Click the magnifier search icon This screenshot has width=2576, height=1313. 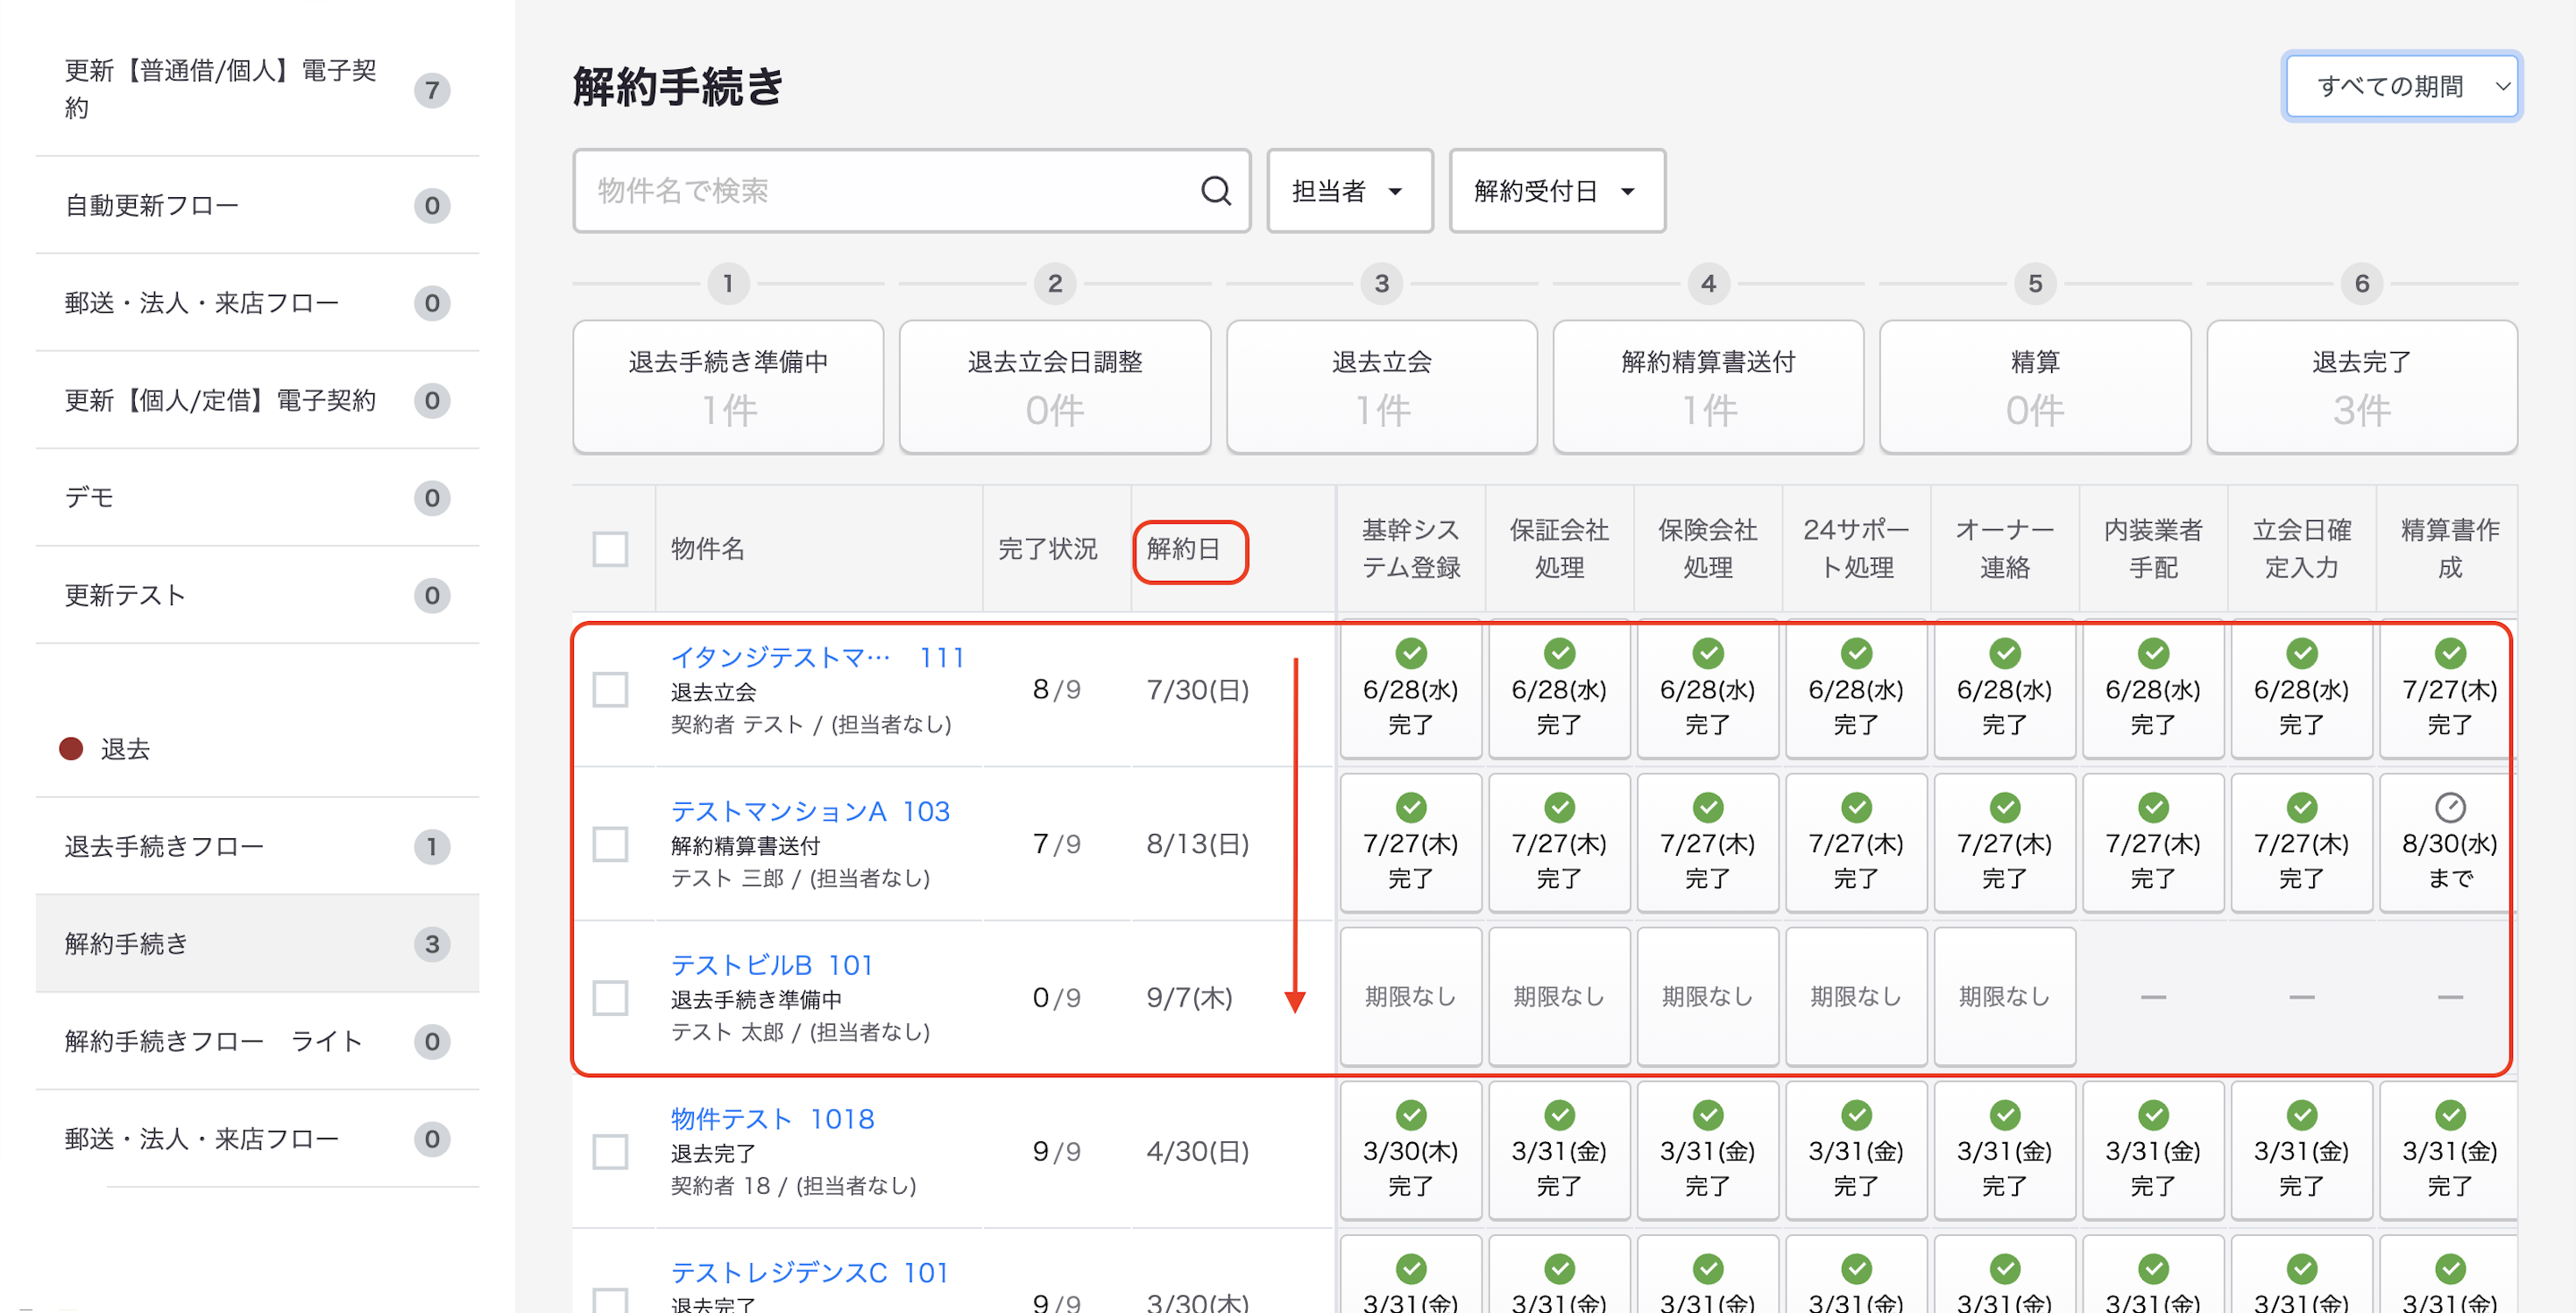coord(1215,190)
